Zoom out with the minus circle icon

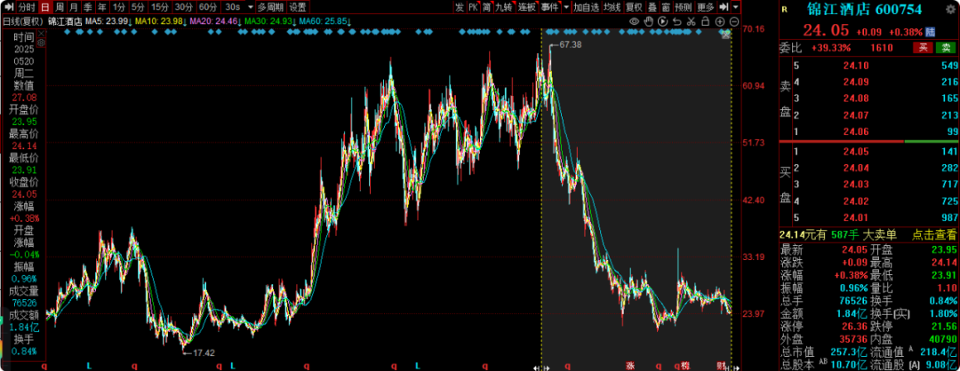pos(734,21)
